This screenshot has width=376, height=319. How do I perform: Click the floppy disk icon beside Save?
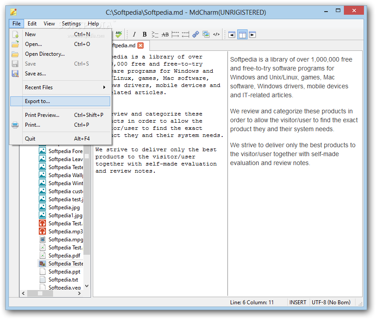[x=15, y=64]
